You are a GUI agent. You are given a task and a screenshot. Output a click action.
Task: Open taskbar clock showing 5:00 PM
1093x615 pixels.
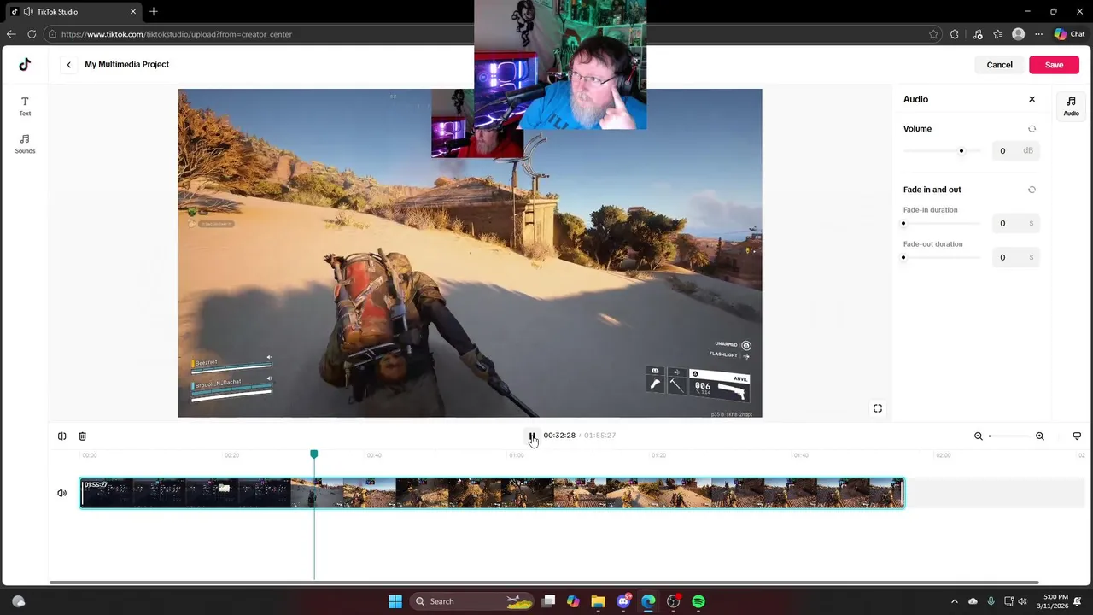(x=1055, y=601)
